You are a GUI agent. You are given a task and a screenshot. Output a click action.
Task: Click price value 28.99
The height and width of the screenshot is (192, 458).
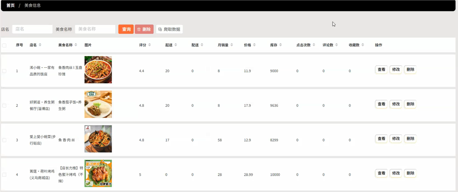pos(248,175)
